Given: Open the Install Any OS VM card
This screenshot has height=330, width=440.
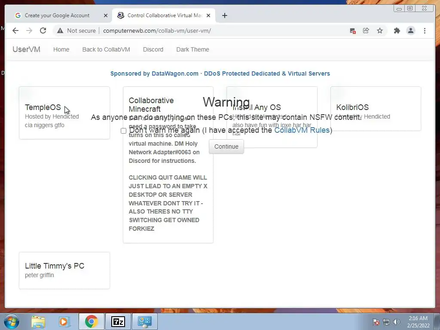Looking at the screenshot, I should pos(272,117).
